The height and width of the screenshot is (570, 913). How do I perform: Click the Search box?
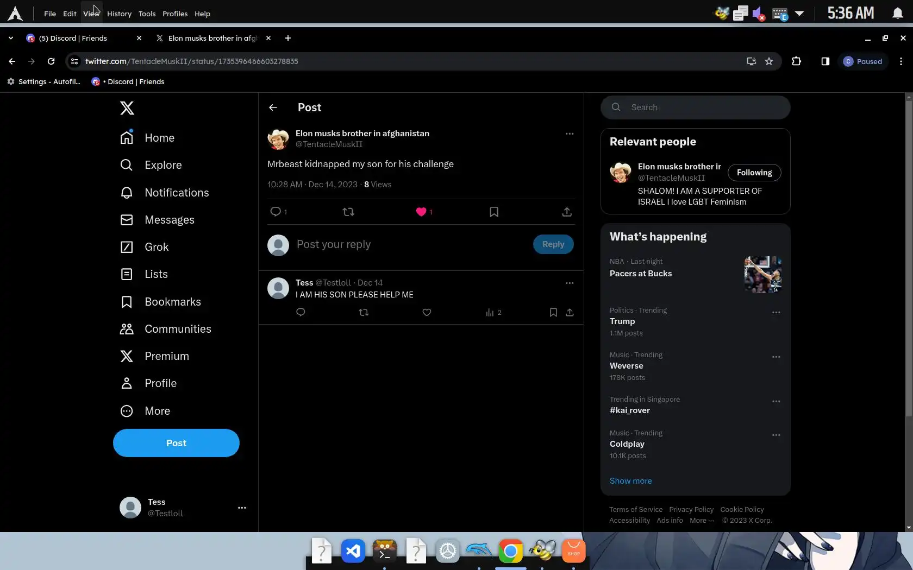coord(696,107)
